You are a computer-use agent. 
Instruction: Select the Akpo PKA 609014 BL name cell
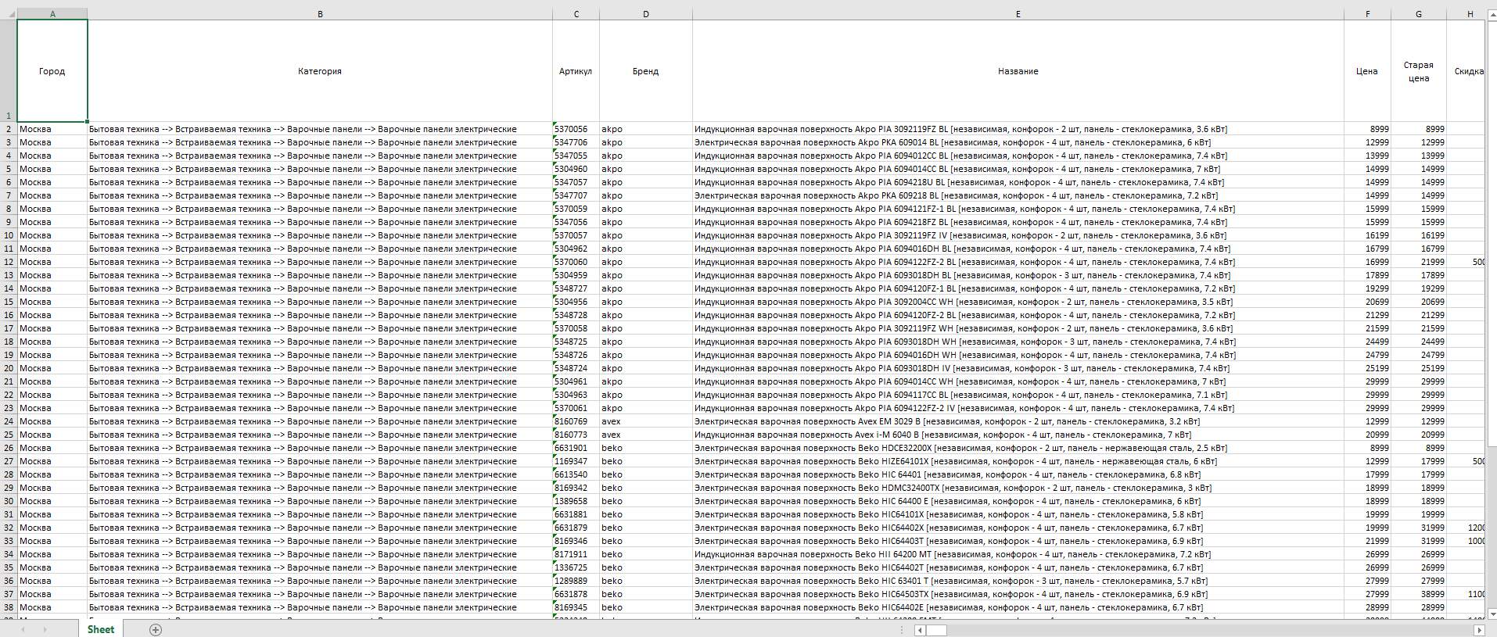pos(1018,142)
